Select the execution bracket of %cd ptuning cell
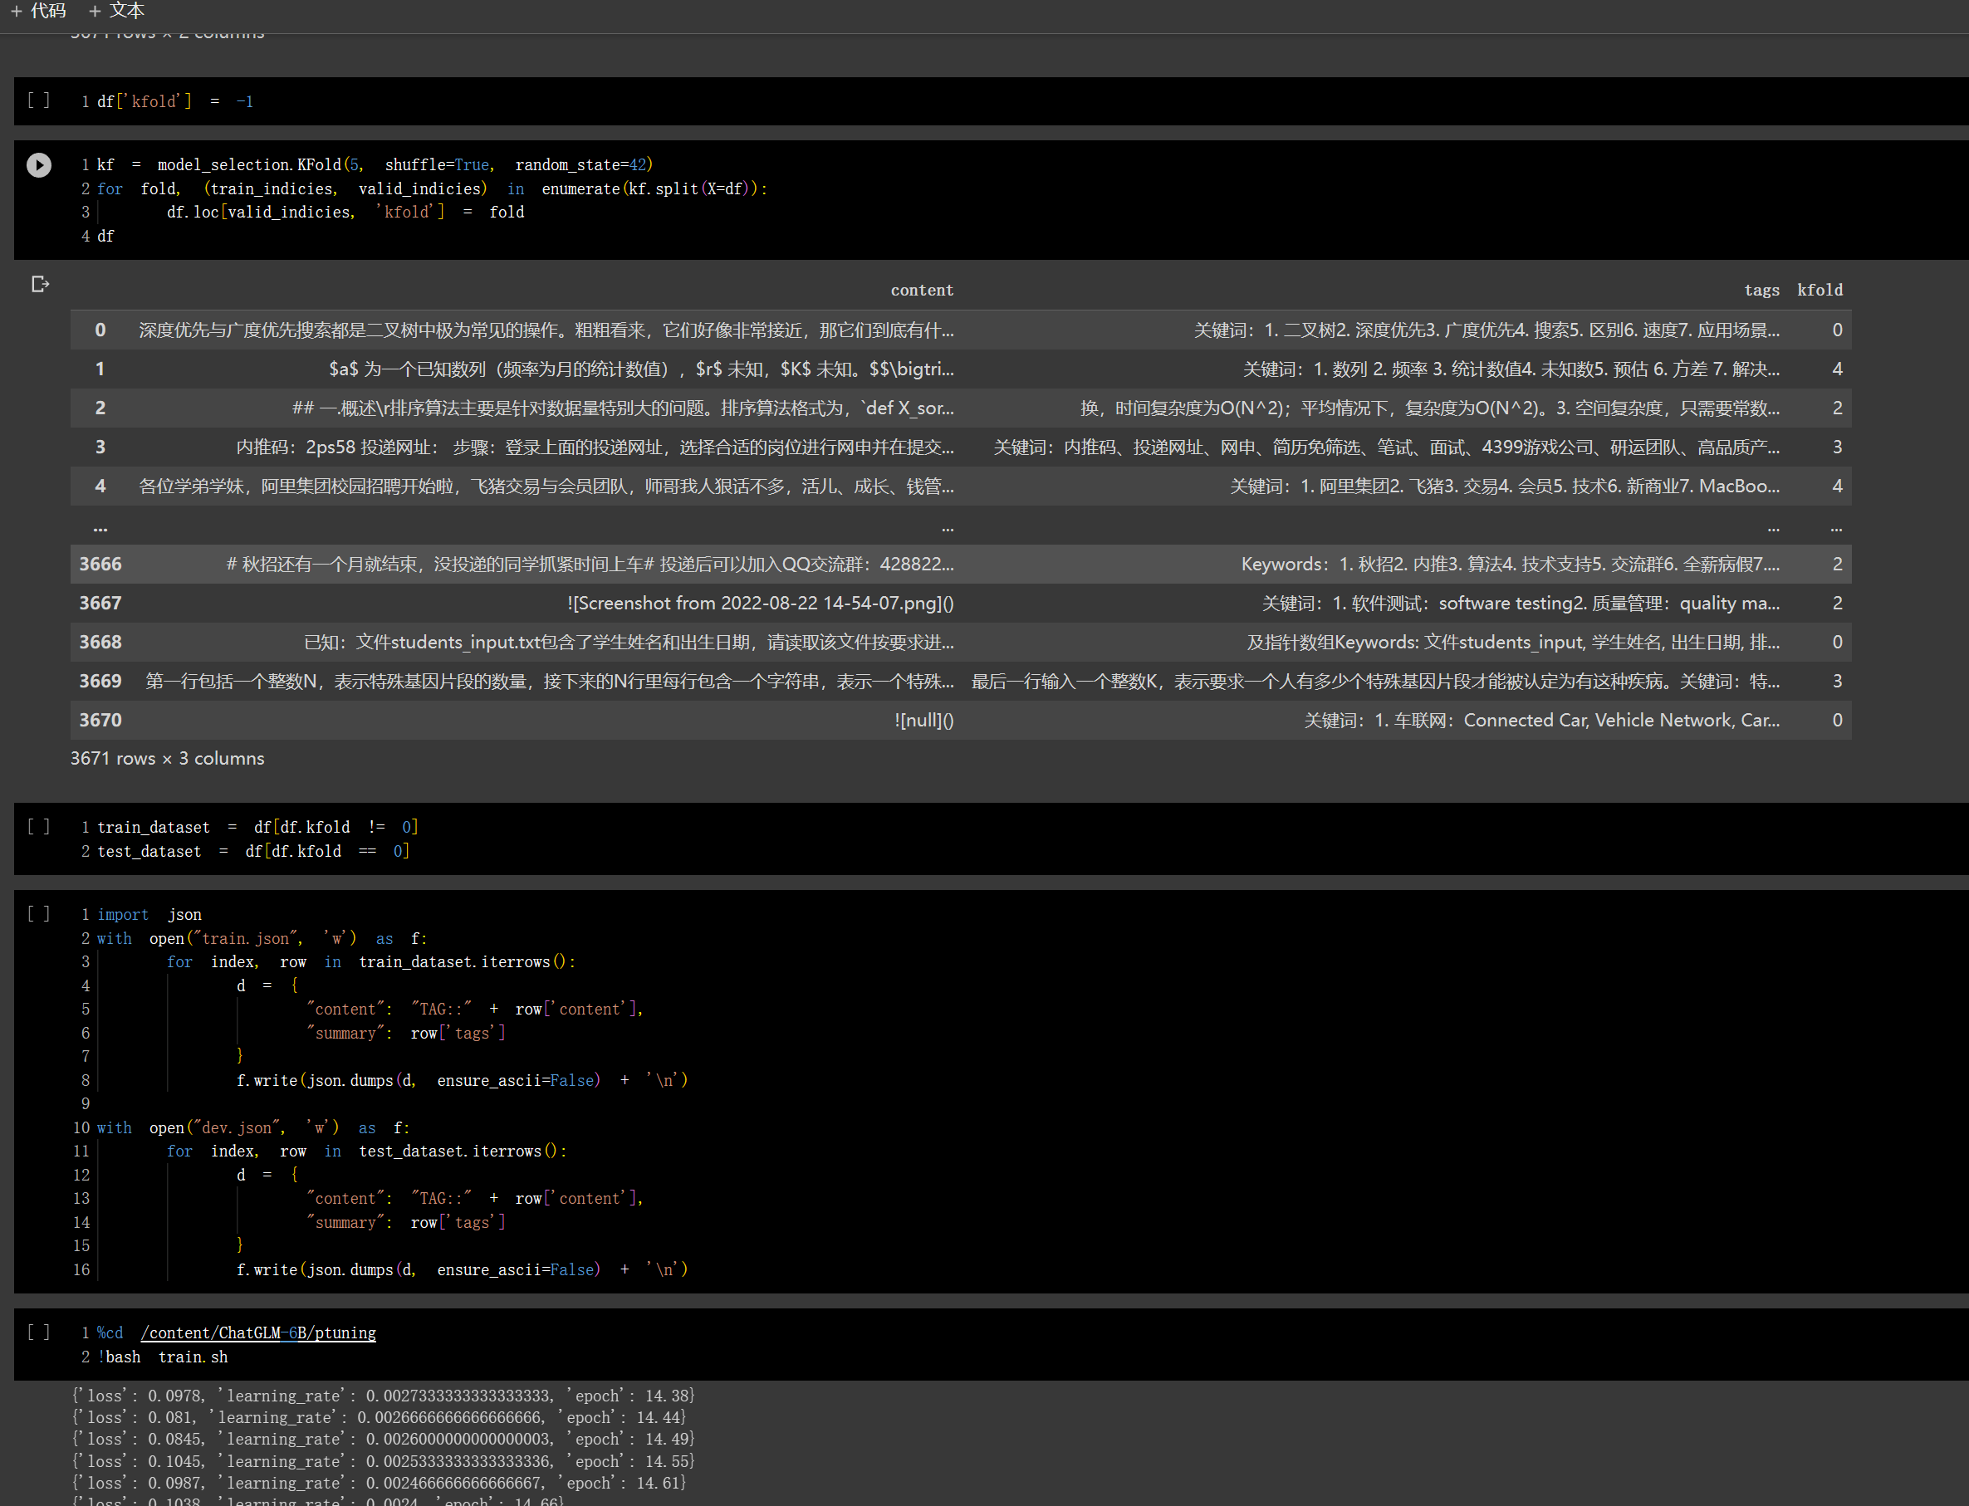The height and width of the screenshot is (1506, 1969). pos(38,1332)
